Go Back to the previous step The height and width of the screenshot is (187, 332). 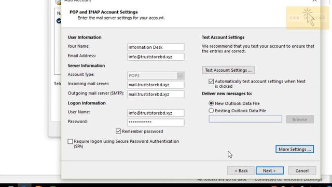[241, 171]
